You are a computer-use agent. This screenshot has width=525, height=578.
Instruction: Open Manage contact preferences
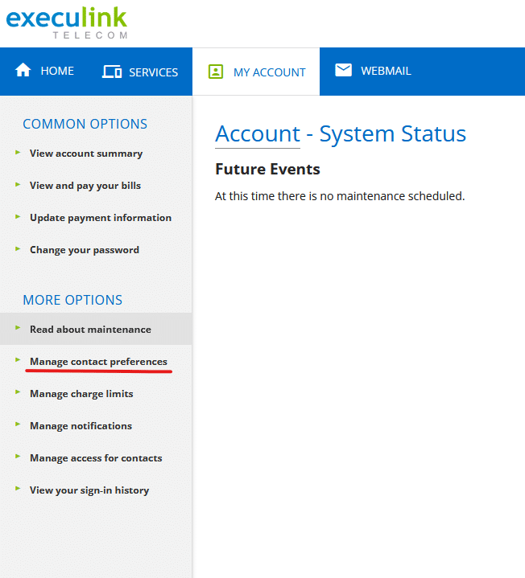(98, 362)
